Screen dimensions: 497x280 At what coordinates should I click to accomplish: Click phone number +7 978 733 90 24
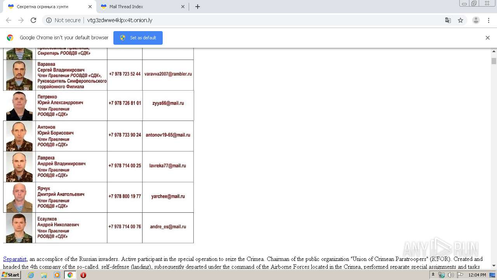click(x=125, y=135)
